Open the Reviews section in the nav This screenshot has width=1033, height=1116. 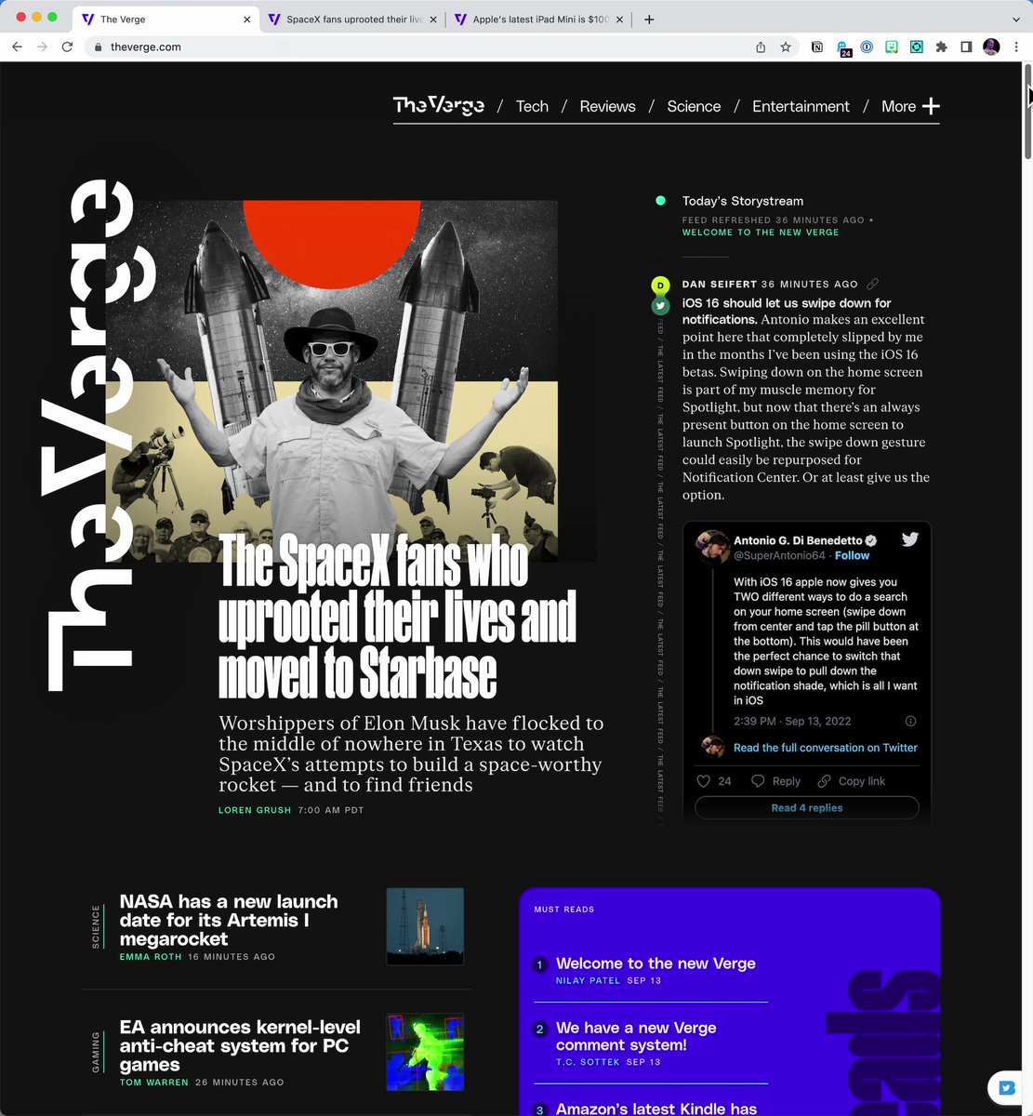tap(607, 106)
